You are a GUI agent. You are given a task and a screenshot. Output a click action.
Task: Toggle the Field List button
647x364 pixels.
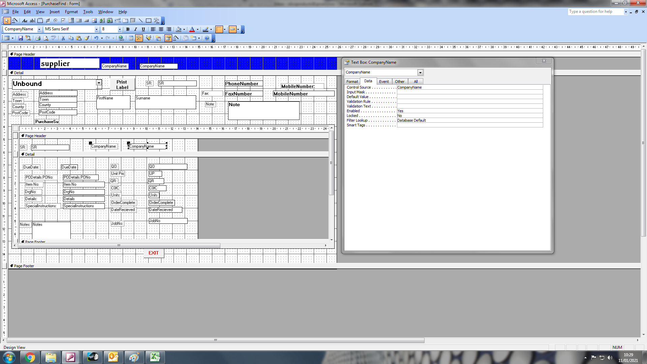tap(131, 38)
